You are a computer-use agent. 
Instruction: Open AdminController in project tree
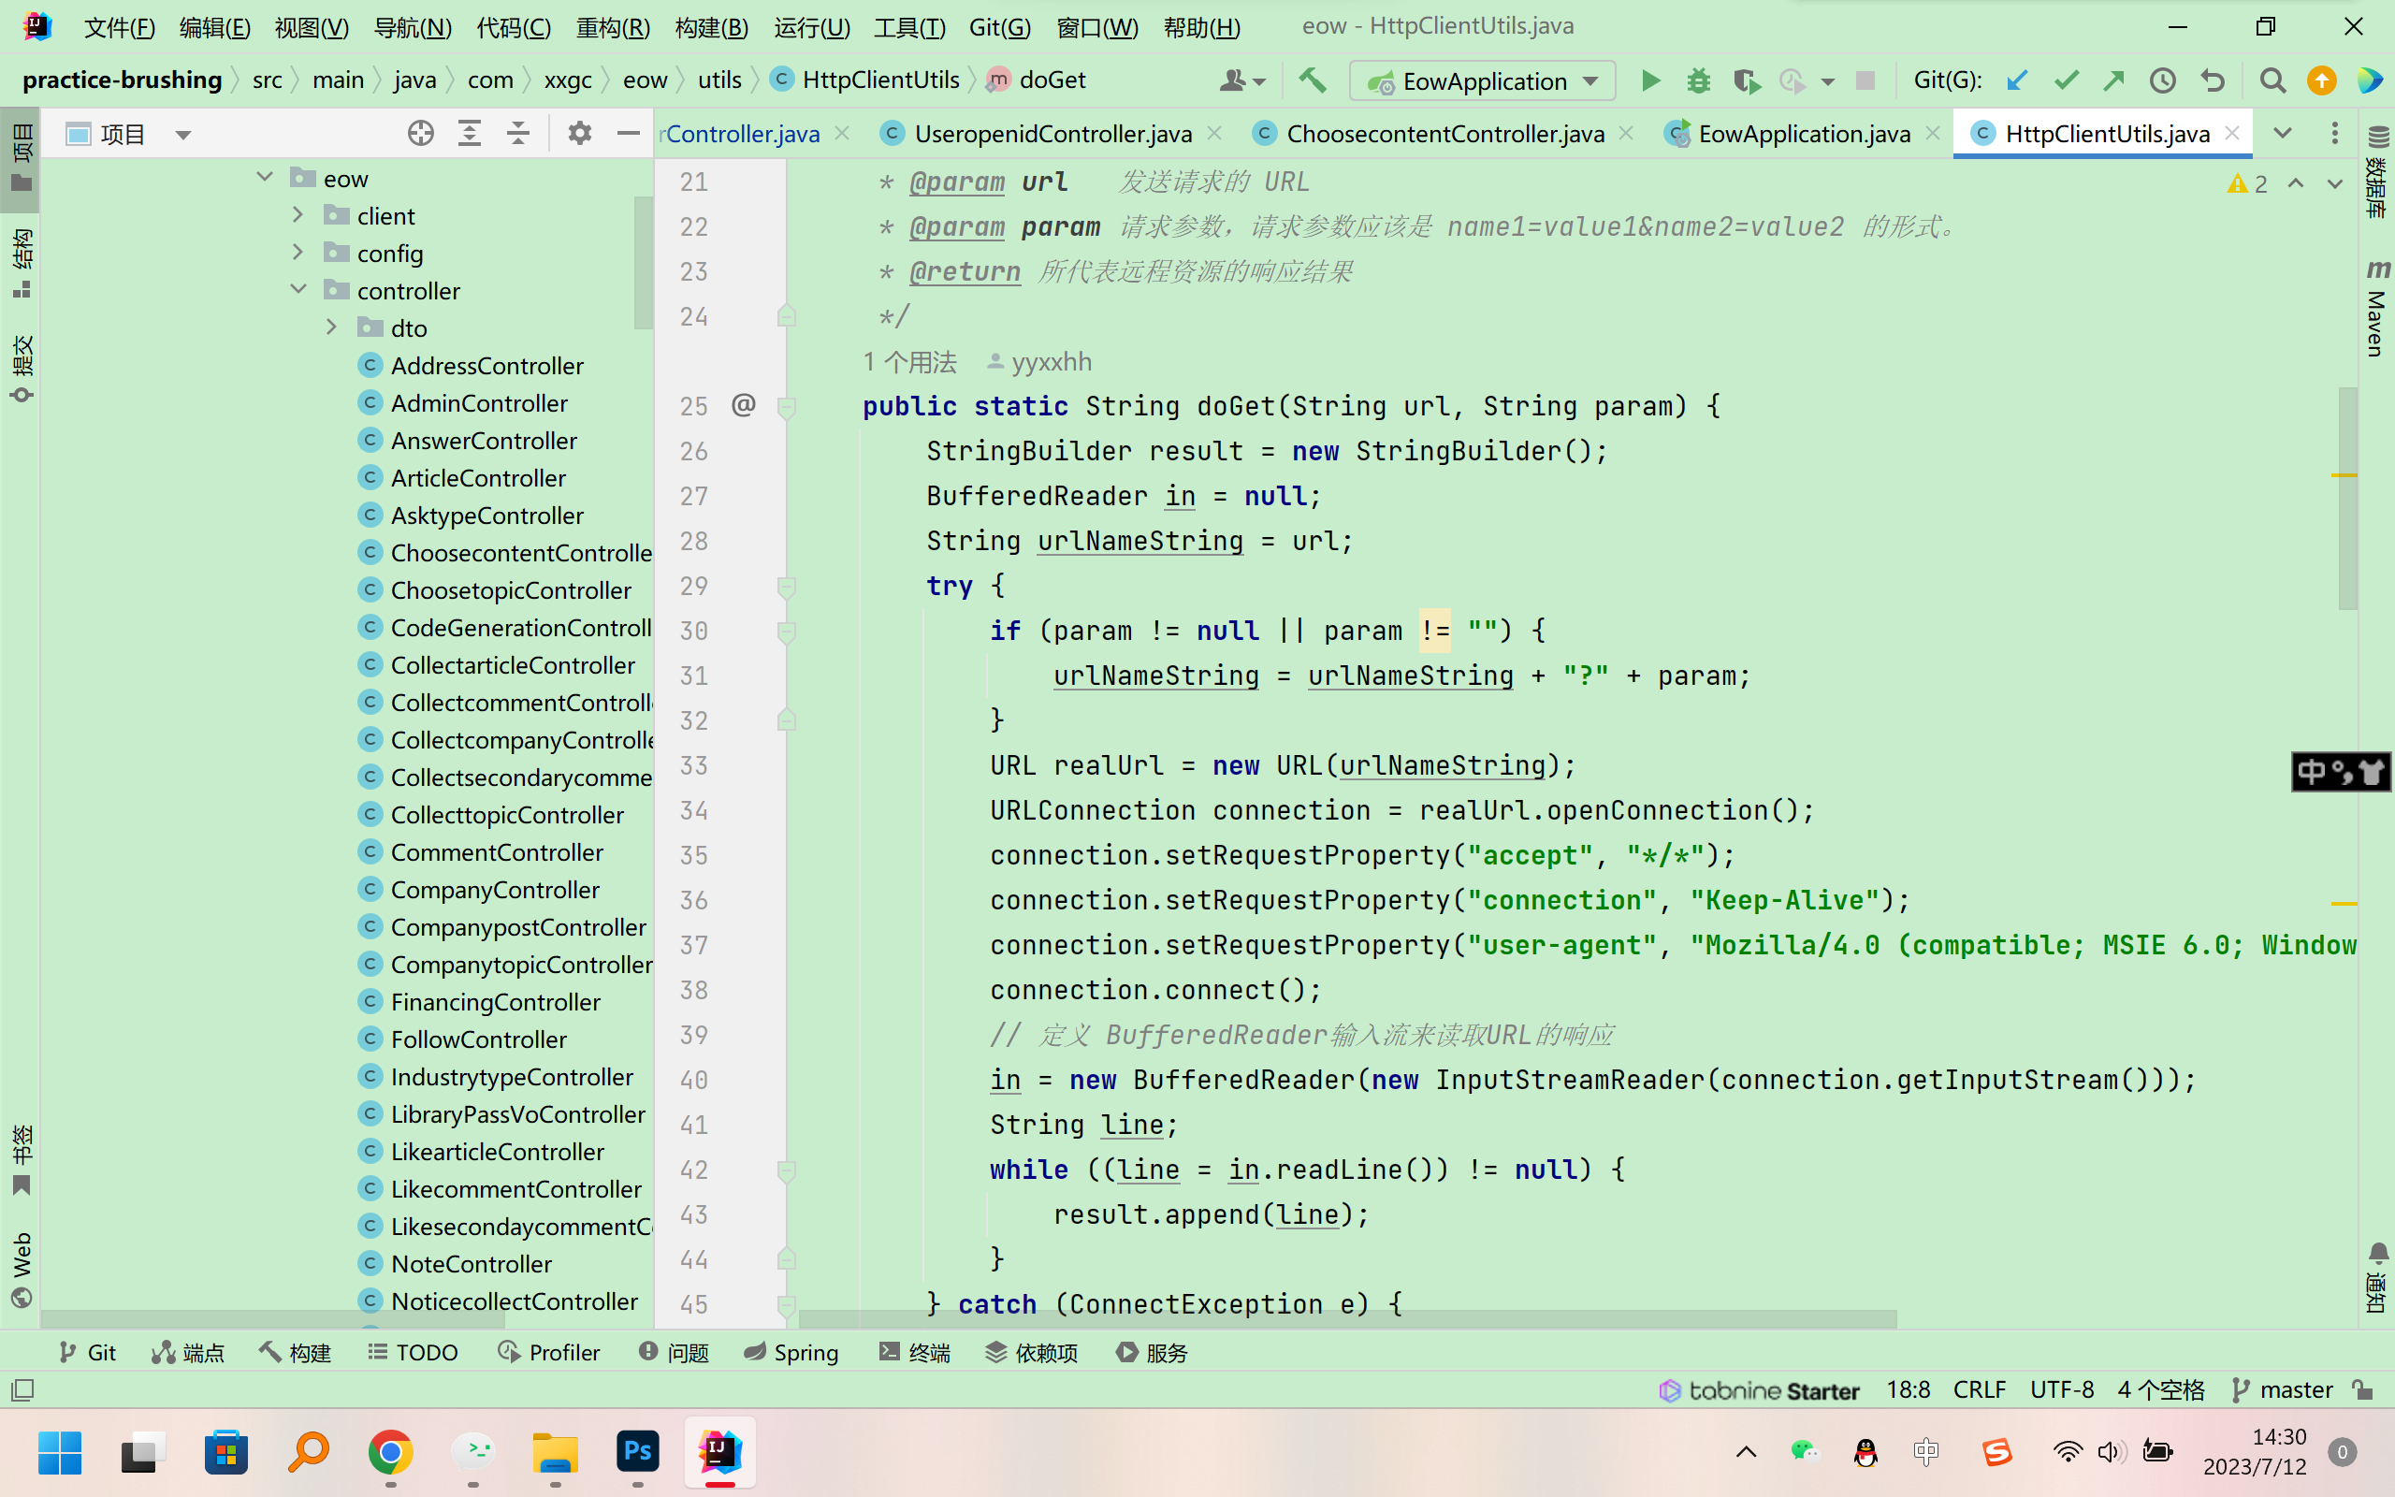(x=479, y=403)
